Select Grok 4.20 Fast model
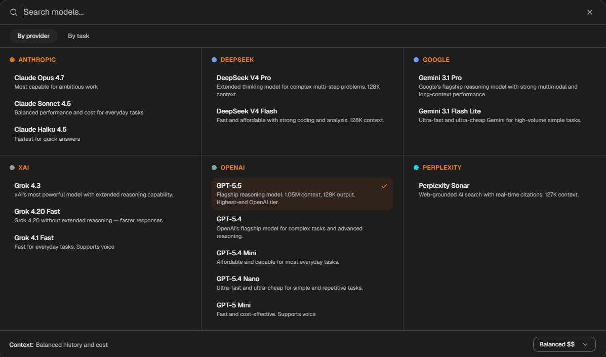This screenshot has width=606, height=357. click(x=100, y=216)
